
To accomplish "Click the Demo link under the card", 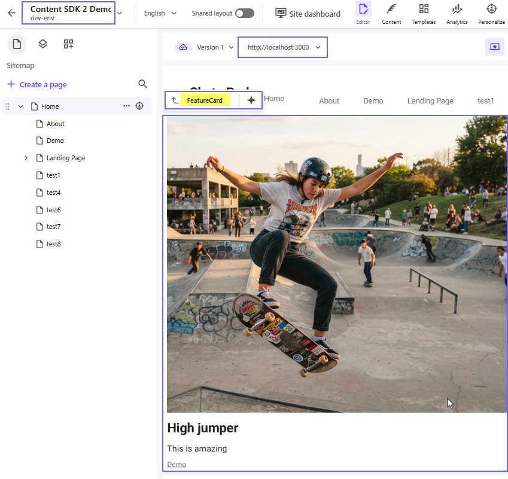I will (177, 465).
